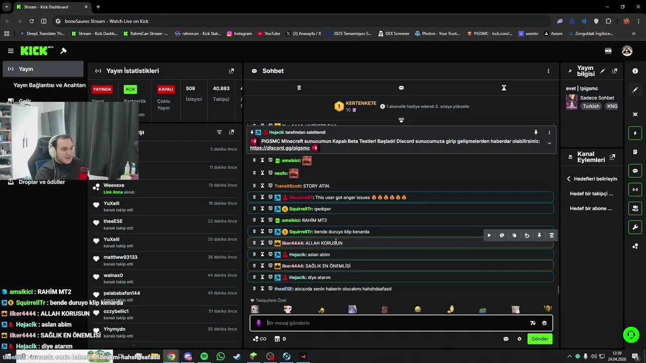Toggle the chat panel icon in the right sidebar
The height and width of the screenshot is (363, 646).
(x=635, y=171)
